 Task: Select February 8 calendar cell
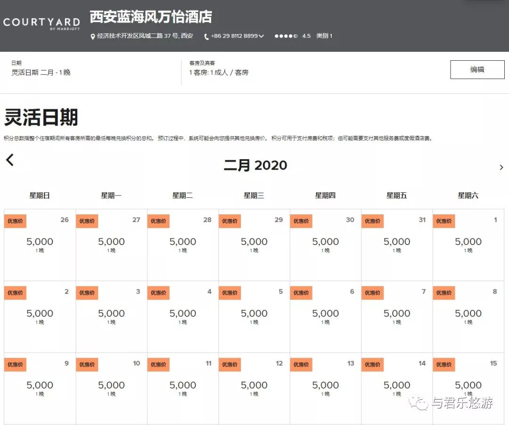468,317
